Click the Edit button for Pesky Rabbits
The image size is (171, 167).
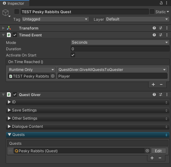[158, 151]
